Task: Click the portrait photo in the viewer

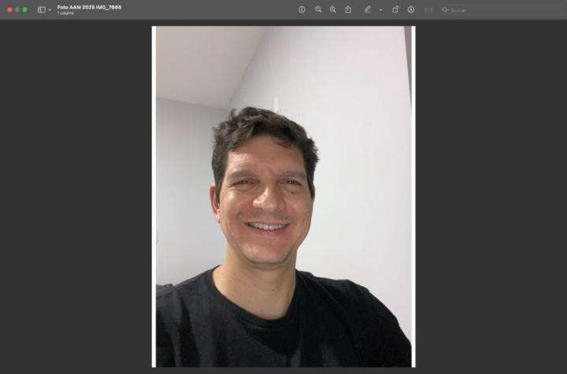Action: point(283,197)
